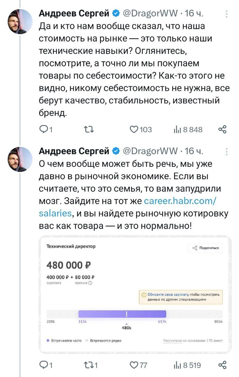Click the премия info icon
The width and height of the screenshot is (239, 377).
90,283
